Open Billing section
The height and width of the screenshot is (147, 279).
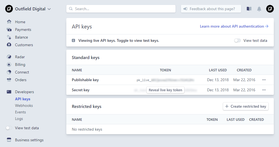pos(20,65)
